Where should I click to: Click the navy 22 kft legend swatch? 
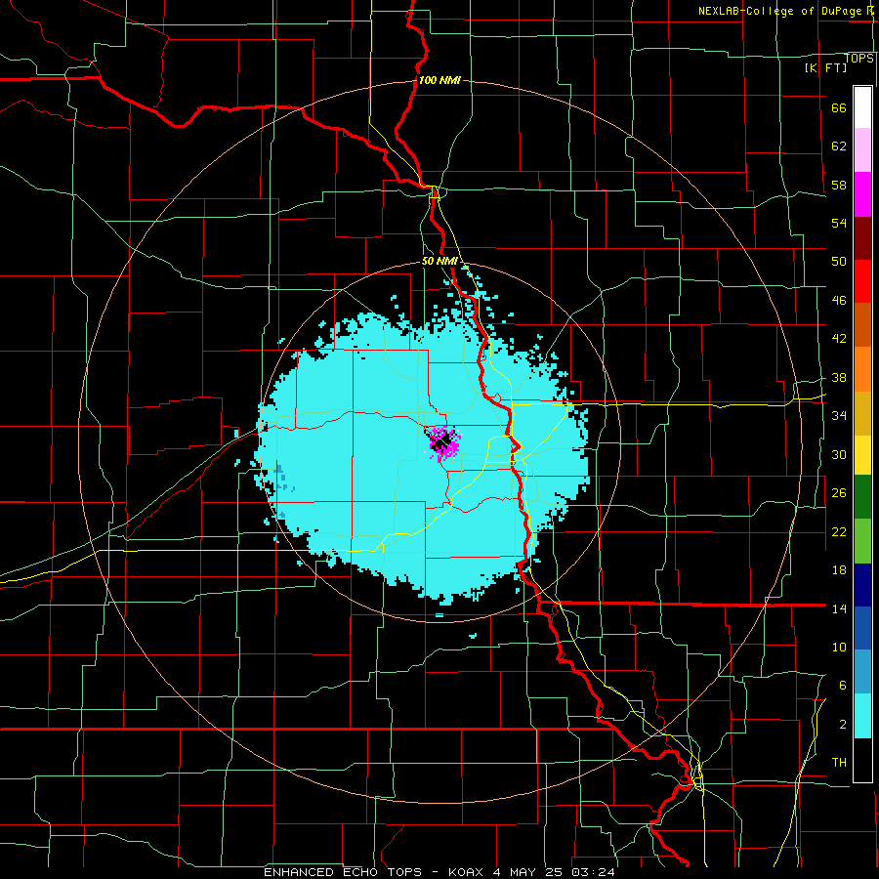[862, 585]
